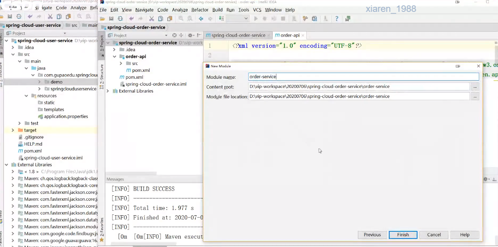Click the Run play icon in toolbar
Viewport: 498px width, 247px height.
pyautogui.click(x=256, y=19)
